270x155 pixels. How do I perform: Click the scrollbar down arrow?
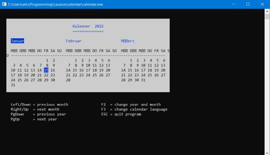267,153
